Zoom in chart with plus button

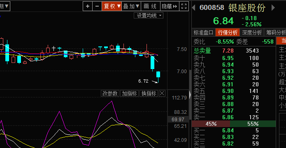pyautogui.click(x=88, y=7)
